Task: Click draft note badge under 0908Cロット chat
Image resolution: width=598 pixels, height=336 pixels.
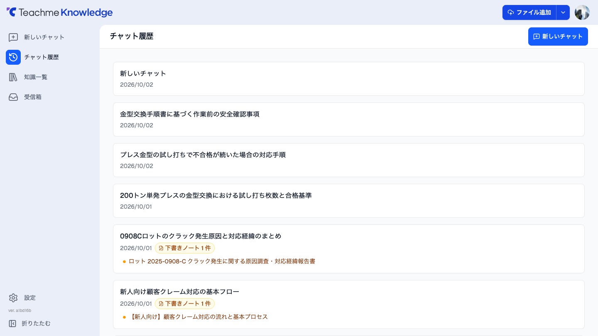Action: (185, 248)
